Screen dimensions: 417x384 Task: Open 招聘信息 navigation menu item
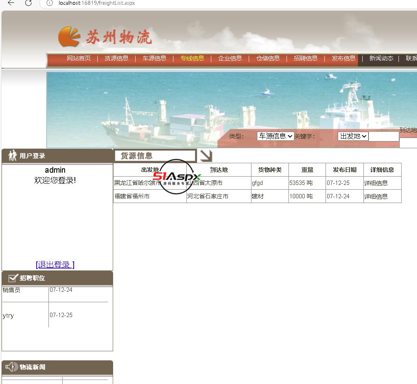(x=305, y=58)
